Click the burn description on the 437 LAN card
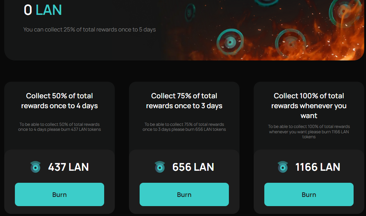Viewport: 366px width, 216px height. (x=59, y=127)
